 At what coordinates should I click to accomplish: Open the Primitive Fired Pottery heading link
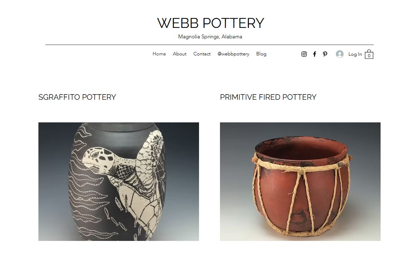[268, 97]
